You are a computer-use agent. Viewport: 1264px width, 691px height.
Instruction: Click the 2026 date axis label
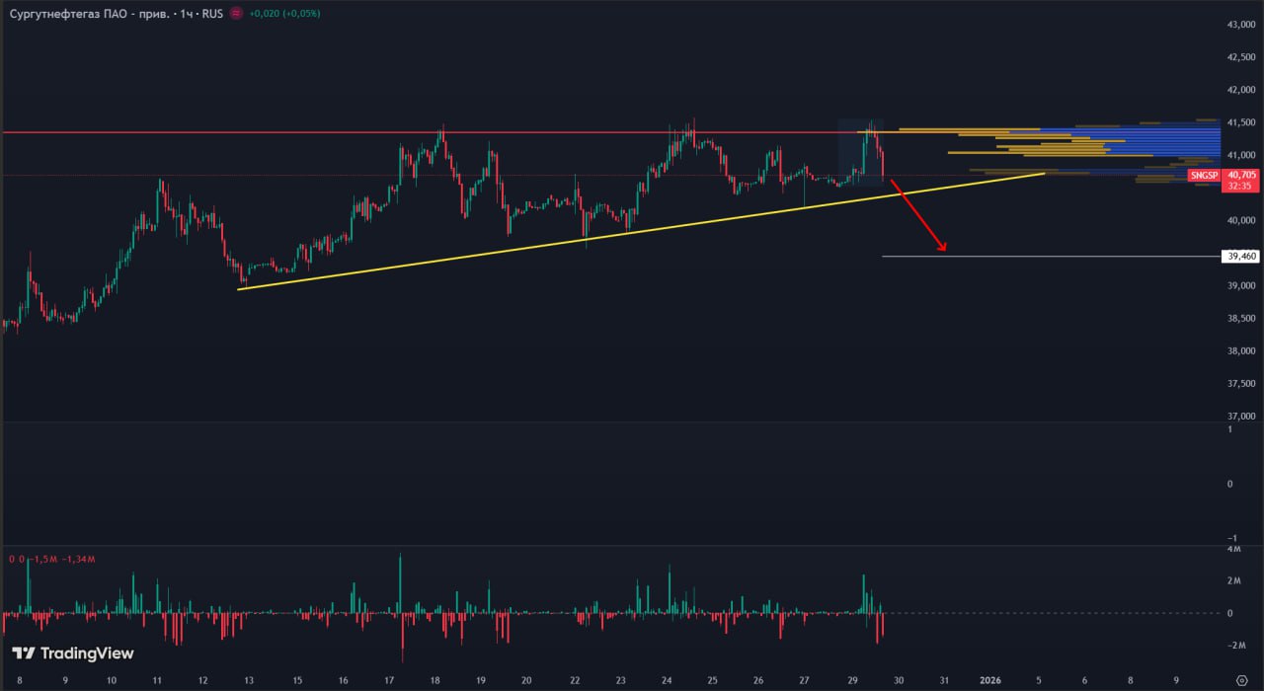pos(990,680)
